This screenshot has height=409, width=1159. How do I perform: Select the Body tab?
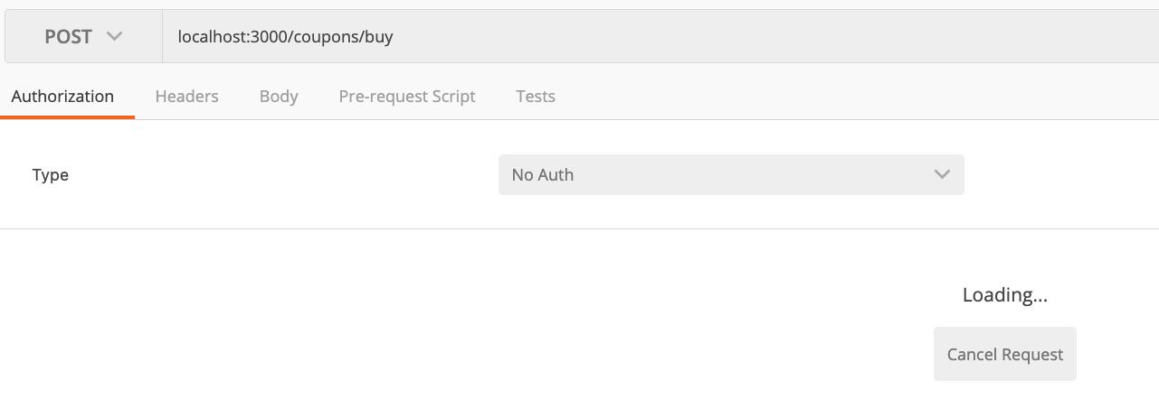pyautogui.click(x=279, y=97)
